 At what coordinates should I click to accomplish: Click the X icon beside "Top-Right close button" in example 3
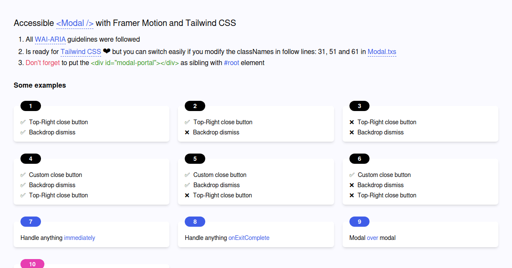pyautogui.click(x=352, y=122)
